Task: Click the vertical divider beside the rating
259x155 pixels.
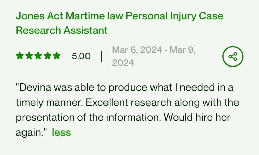Action: 102,56
